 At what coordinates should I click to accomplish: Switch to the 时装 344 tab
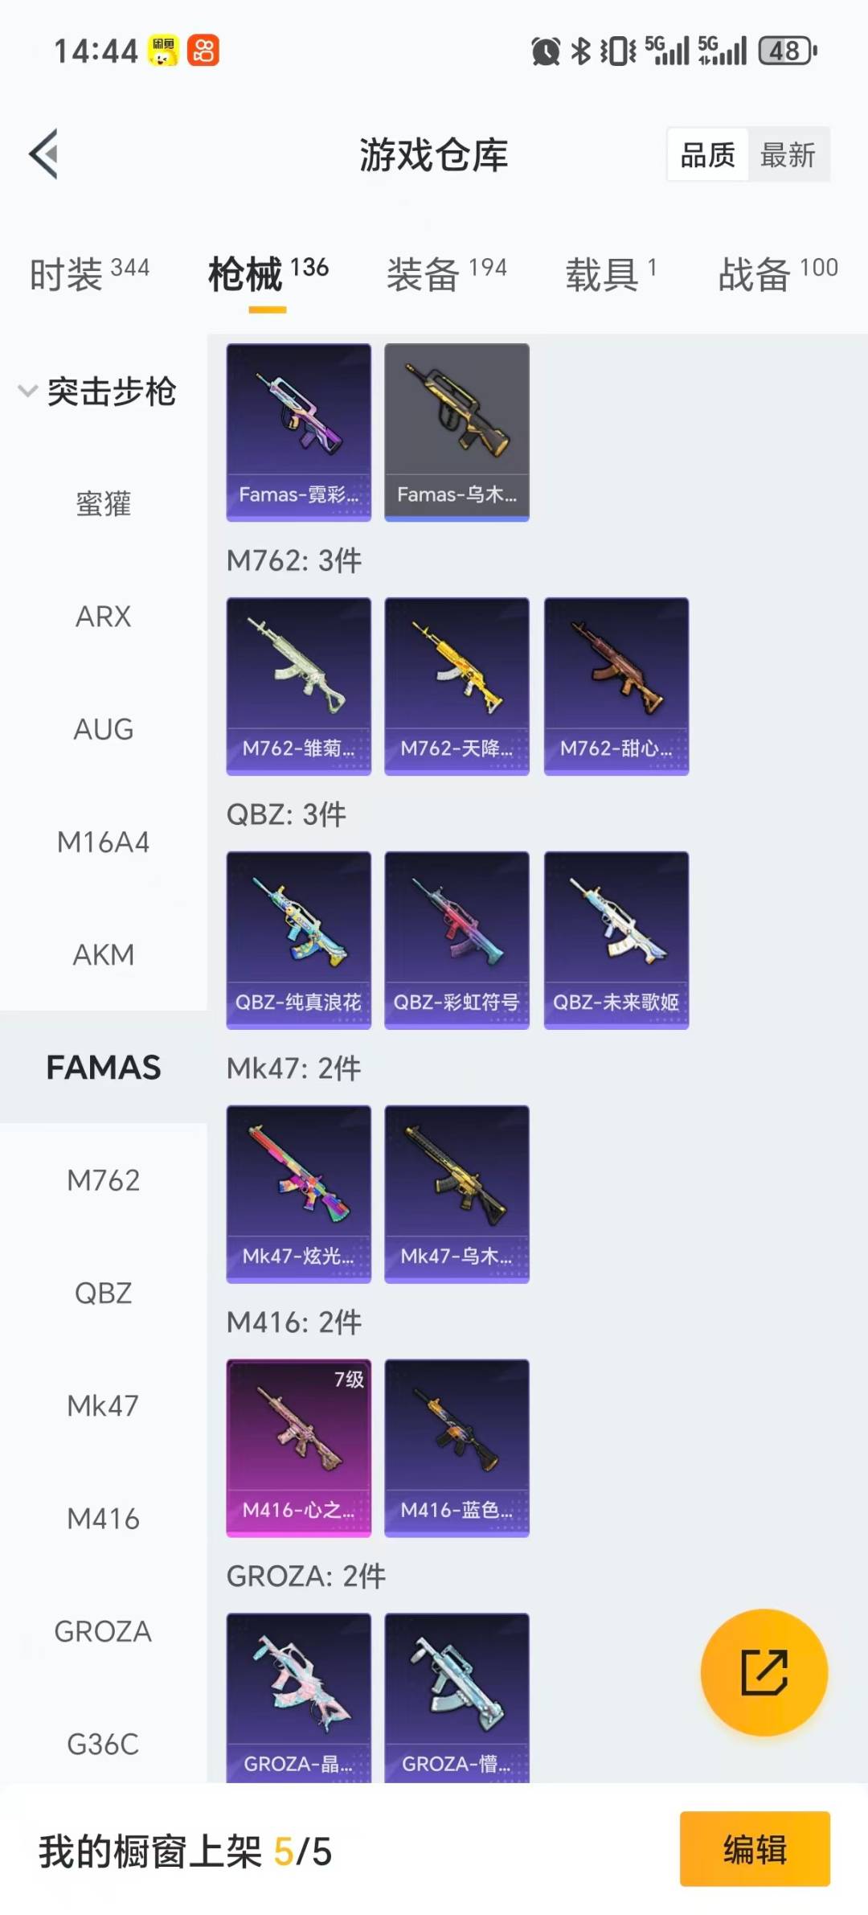(x=89, y=273)
